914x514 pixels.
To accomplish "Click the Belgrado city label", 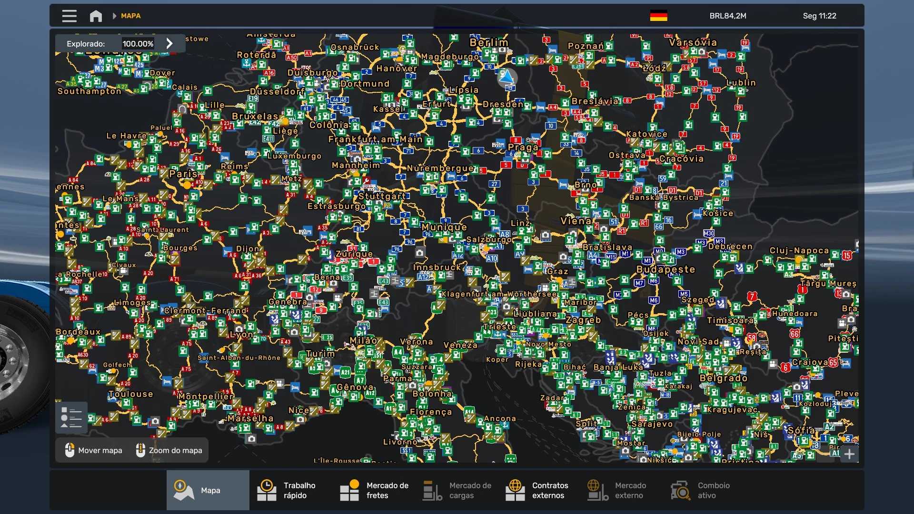I will pos(723,378).
